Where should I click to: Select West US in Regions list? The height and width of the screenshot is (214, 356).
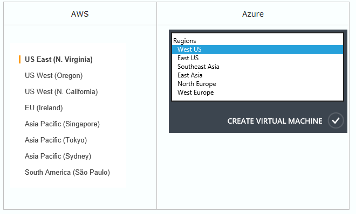tap(257, 49)
